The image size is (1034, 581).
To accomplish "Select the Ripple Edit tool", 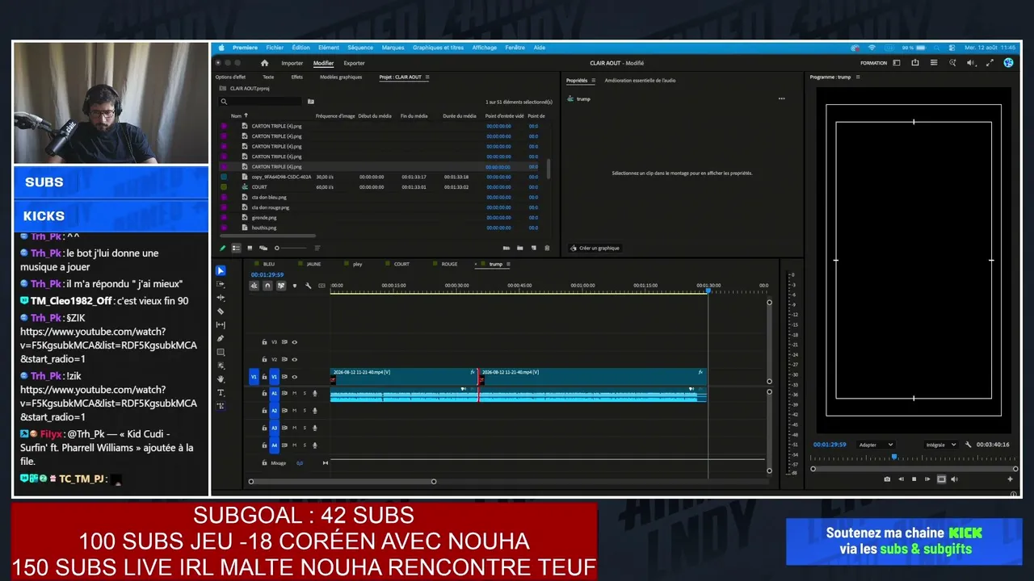I will click(221, 298).
